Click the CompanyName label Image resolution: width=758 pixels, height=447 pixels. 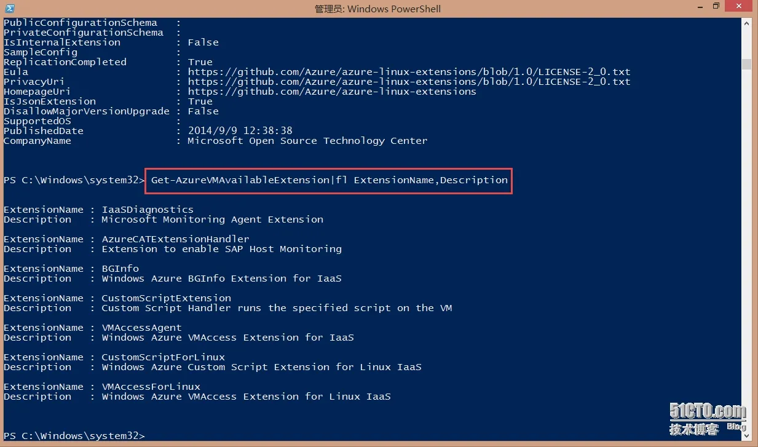(37, 141)
